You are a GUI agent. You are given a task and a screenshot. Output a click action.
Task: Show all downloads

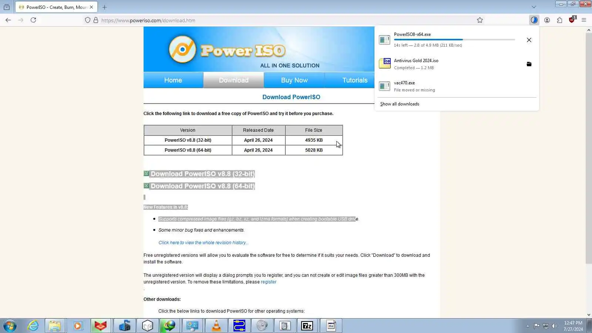400,104
